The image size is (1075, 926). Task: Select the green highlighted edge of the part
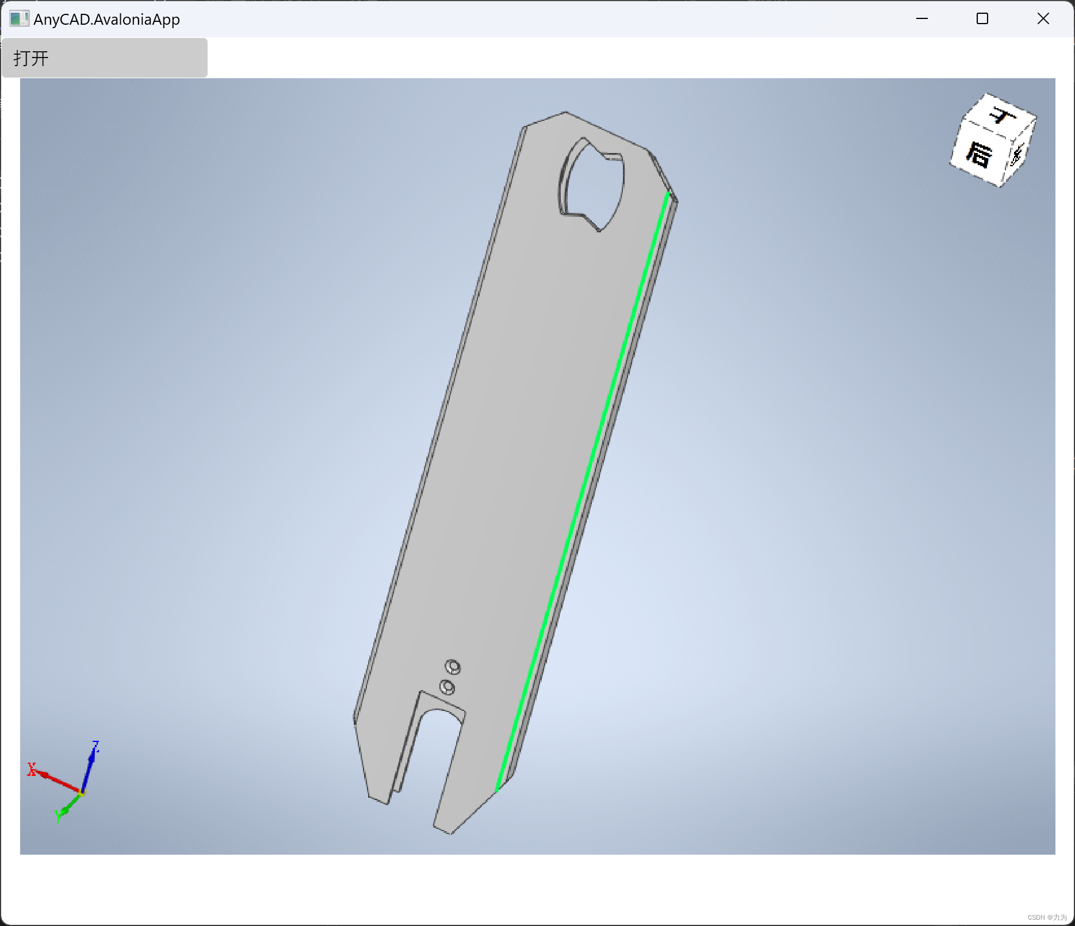[587, 489]
